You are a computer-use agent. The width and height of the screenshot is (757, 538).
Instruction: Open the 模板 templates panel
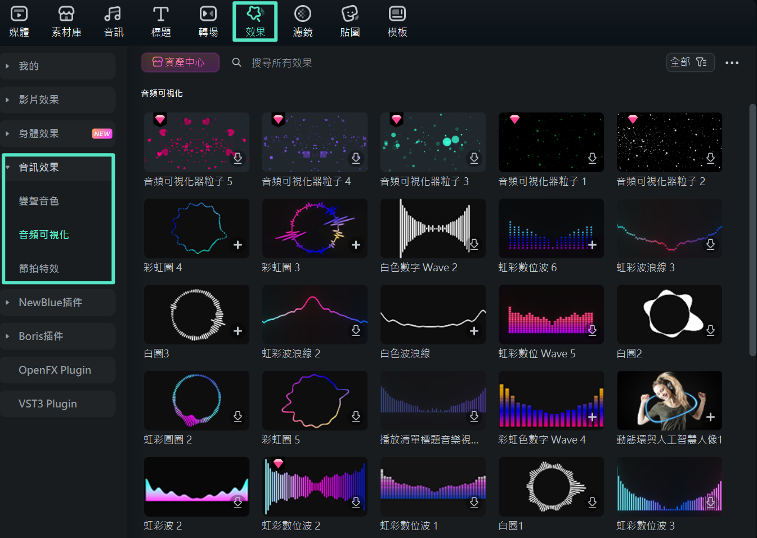(397, 21)
